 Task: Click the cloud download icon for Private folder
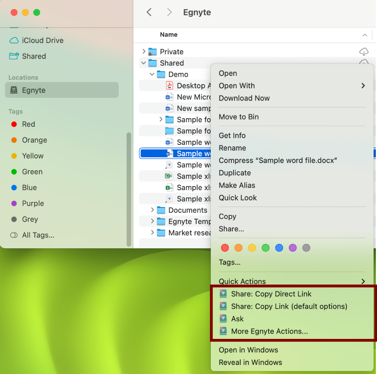pyautogui.click(x=364, y=51)
